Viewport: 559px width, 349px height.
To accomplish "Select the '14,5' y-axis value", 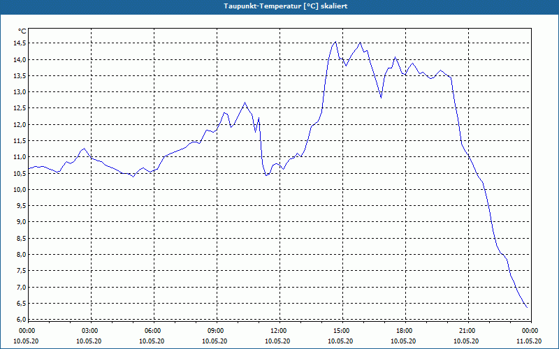I will (x=20, y=43).
